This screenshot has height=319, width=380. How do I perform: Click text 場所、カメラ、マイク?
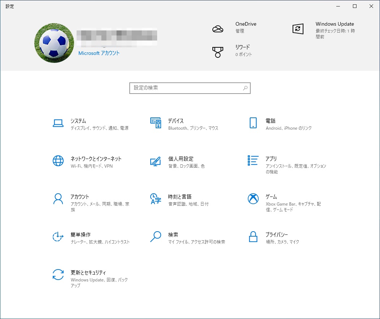point(282,242)
